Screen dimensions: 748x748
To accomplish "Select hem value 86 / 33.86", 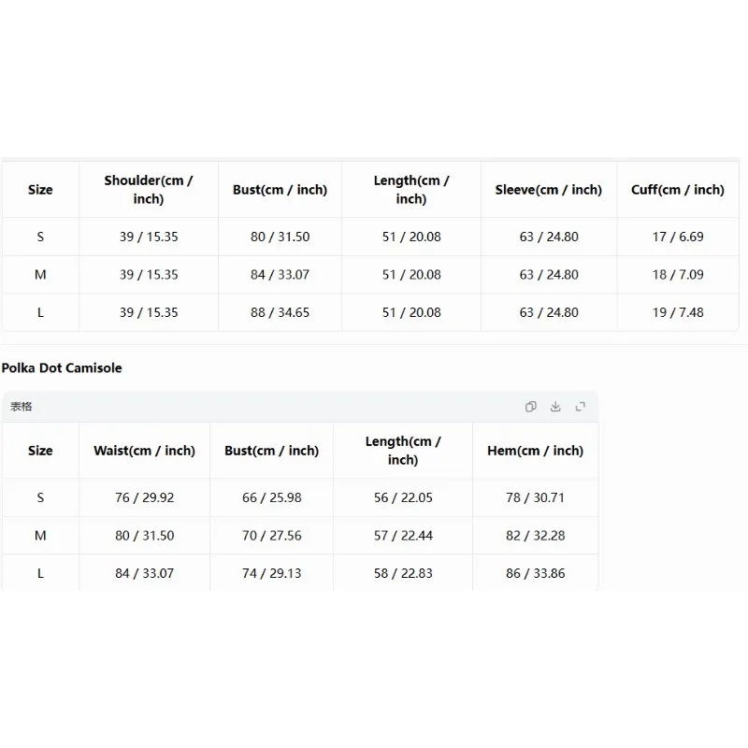I will click(x=535, y=573).
